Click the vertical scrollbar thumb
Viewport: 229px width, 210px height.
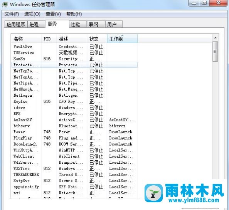point(215,51)
